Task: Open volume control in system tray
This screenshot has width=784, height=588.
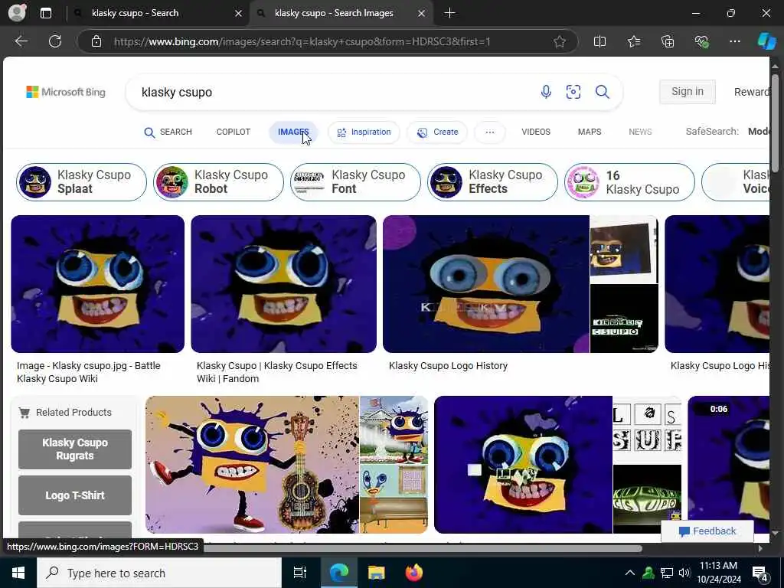Action: [x=684, y=573]
